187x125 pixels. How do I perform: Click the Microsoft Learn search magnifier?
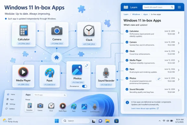point(172,7)
